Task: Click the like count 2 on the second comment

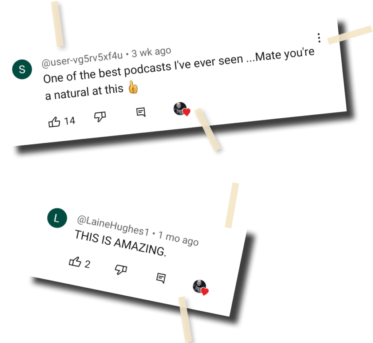Action: click(x=87, y=264)
